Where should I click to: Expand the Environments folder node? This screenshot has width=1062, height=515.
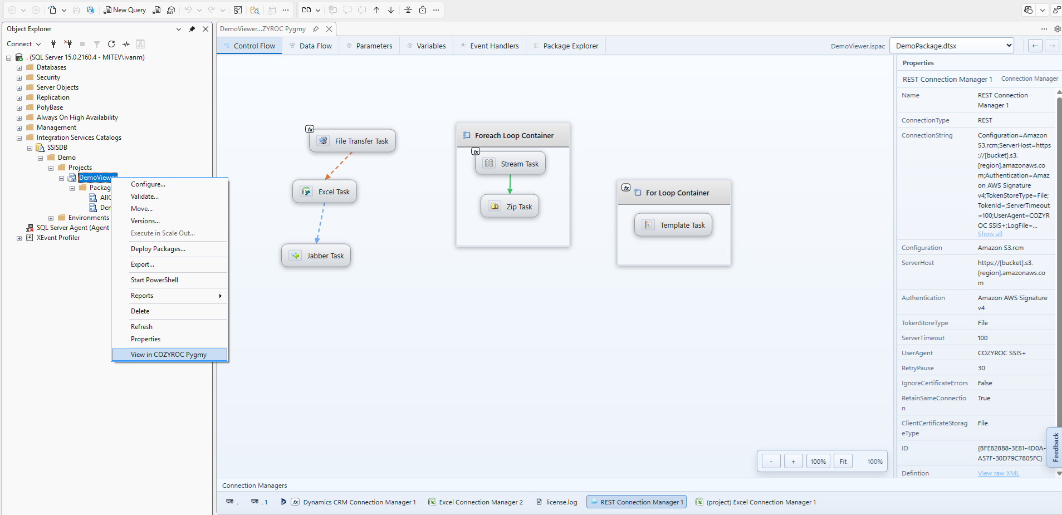pyautogui.click(x=51, y=218)
